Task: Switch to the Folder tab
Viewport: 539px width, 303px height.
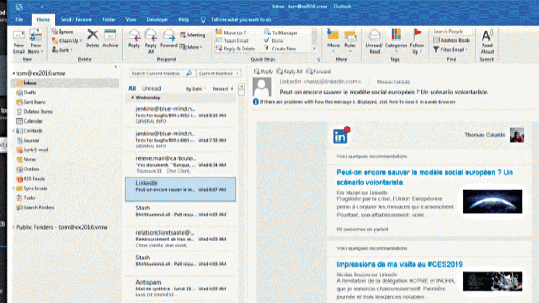Action: coord(108,19)
